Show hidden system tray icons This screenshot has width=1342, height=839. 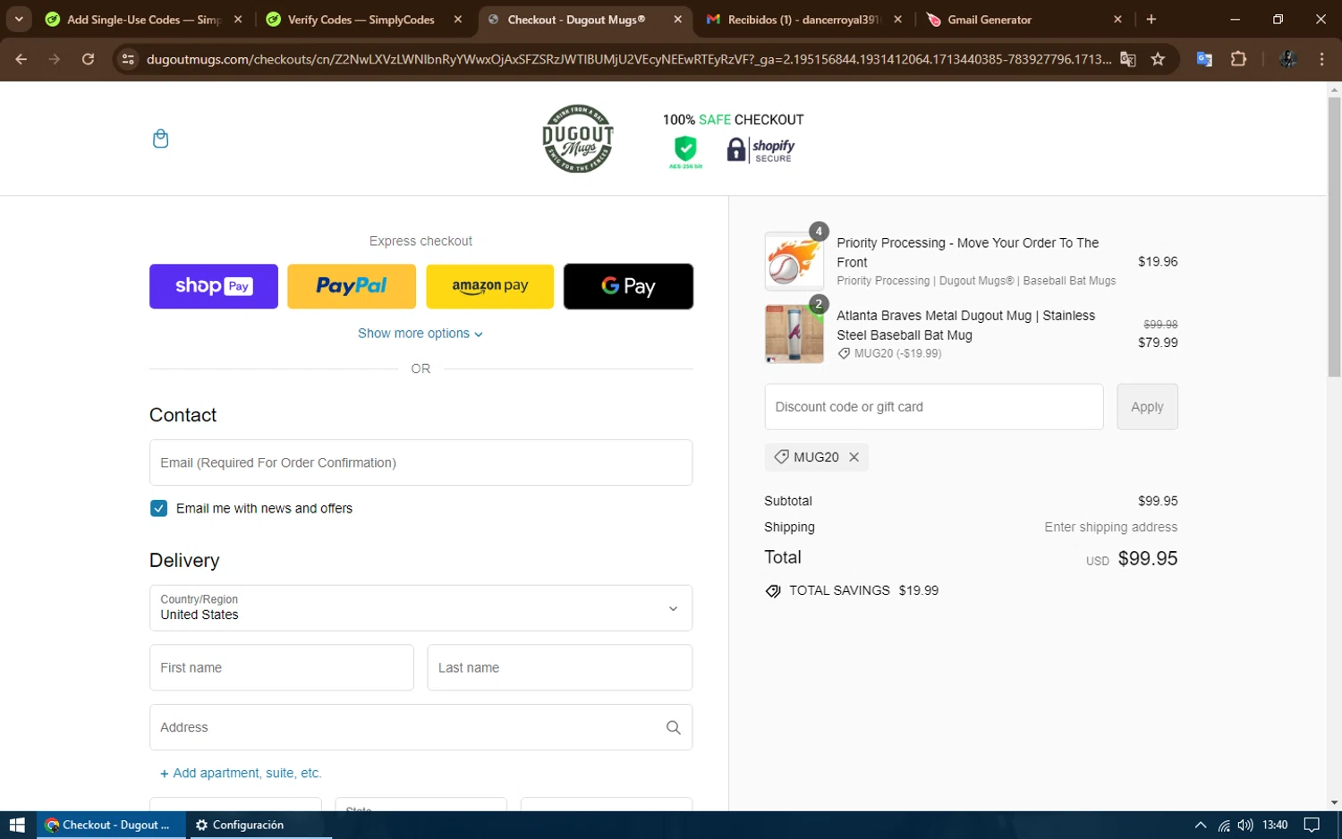click(x=1201, y=825)
